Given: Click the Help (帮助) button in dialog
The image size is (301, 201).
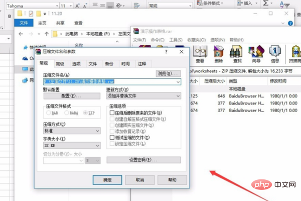Looking at the screenshot, I should click(172, 180).
